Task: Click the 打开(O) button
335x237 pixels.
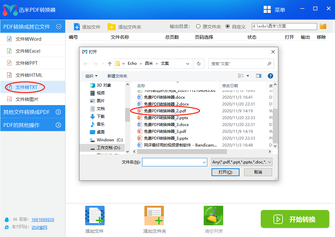Action: [225, 172]
